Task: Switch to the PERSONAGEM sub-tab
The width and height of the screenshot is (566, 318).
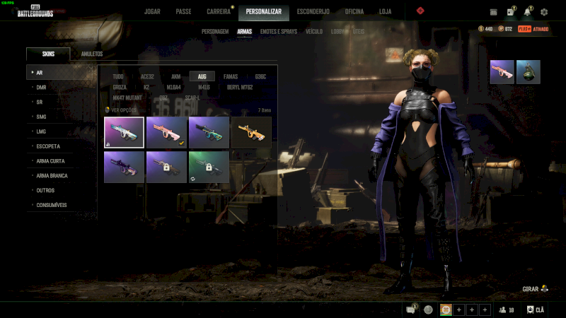Action: pyautogui.click(x=215, y=32)
